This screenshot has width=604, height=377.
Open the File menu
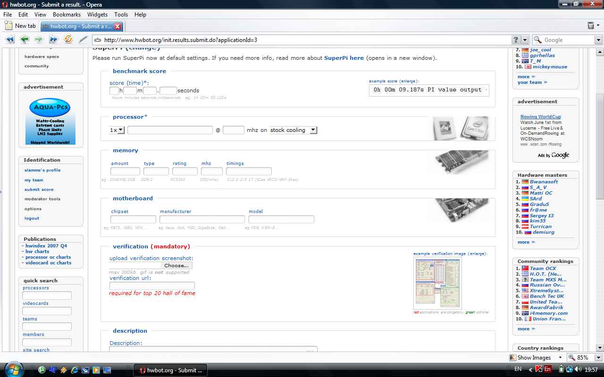(8, 15)
